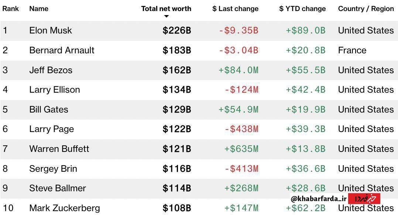Select Larry Ellison's name
The width and height of the screenshot is (398, 217).
coord(55,90)
